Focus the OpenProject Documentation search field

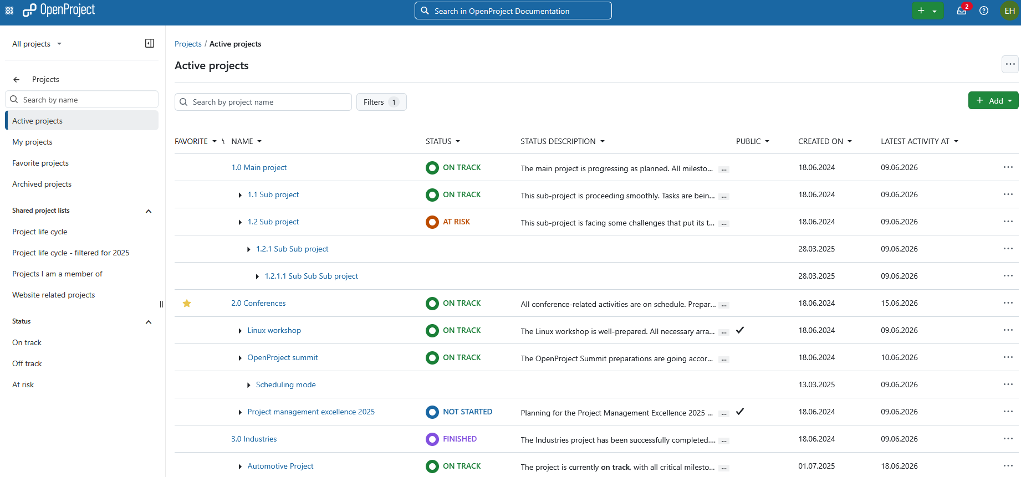[513, 11]
